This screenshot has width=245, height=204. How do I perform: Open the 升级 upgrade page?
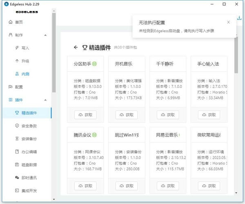(x=27, y=61)
